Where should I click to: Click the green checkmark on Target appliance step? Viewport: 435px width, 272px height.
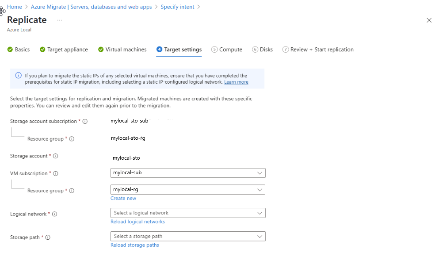coord(41,50)
